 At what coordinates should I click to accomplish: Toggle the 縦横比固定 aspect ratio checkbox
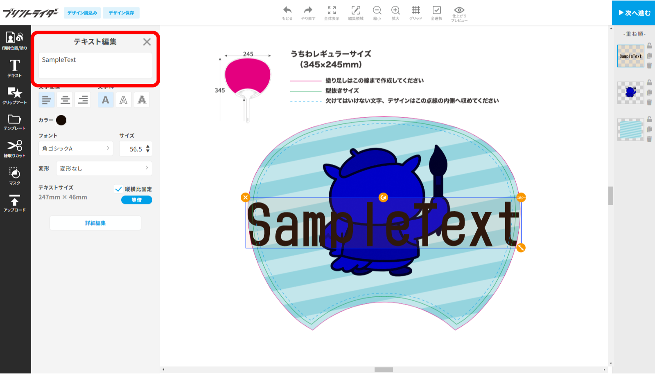pos(118,189)
